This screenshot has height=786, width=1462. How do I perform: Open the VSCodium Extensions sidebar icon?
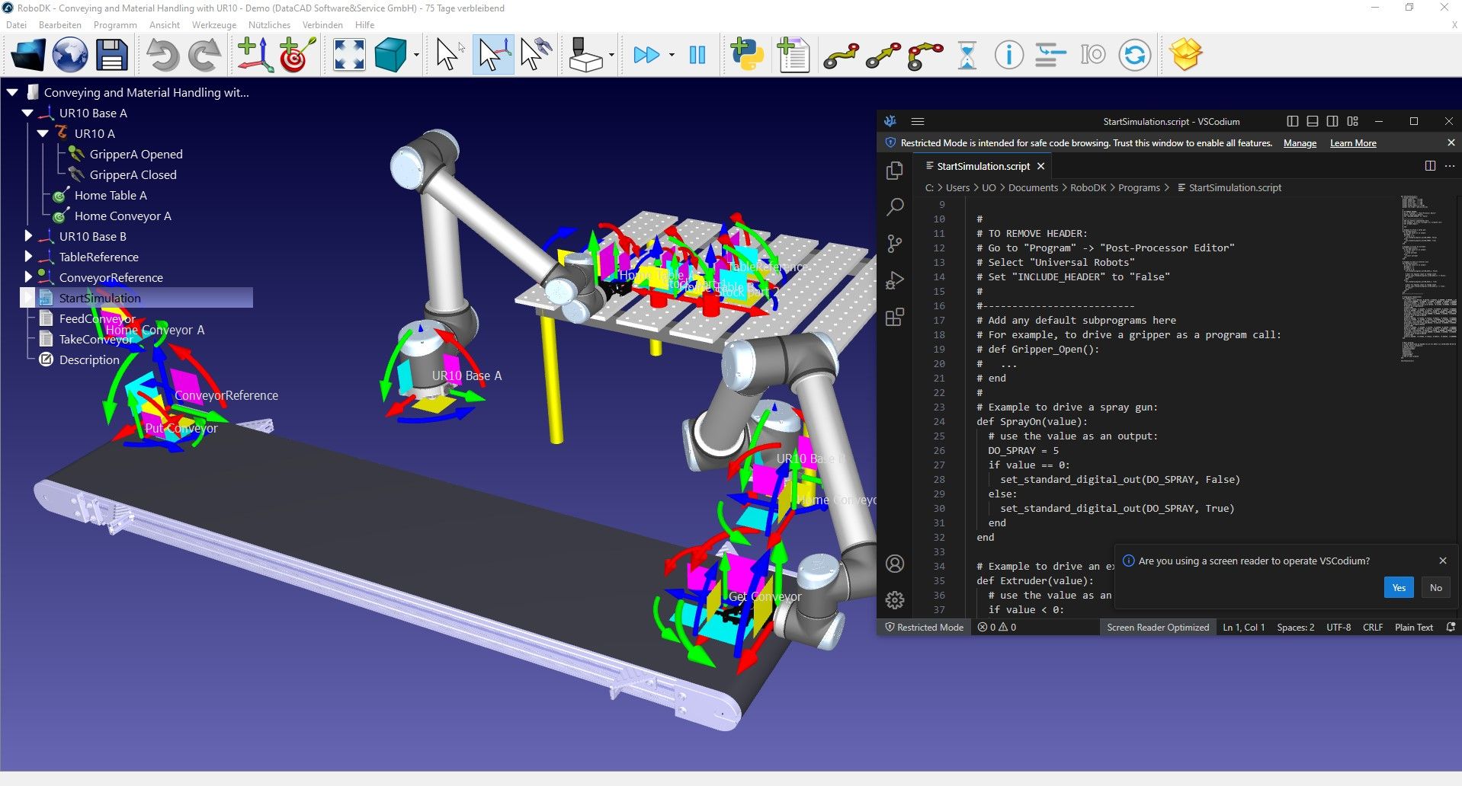895,317
